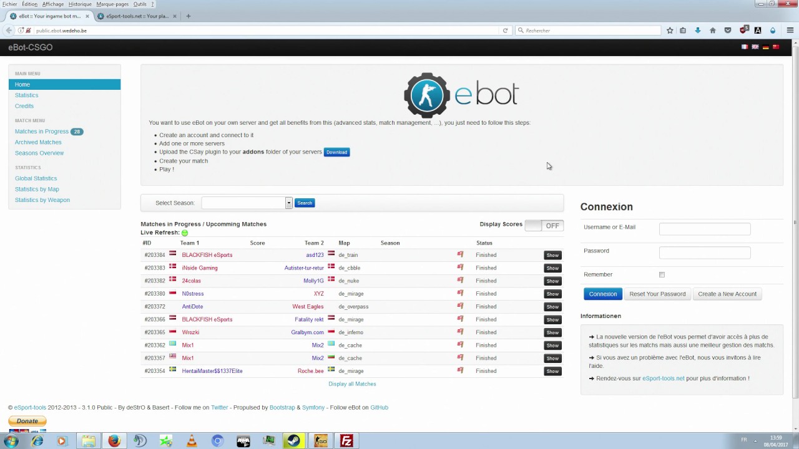
Task: Reload the page with the refresh icon
Action: click(505, 31)
